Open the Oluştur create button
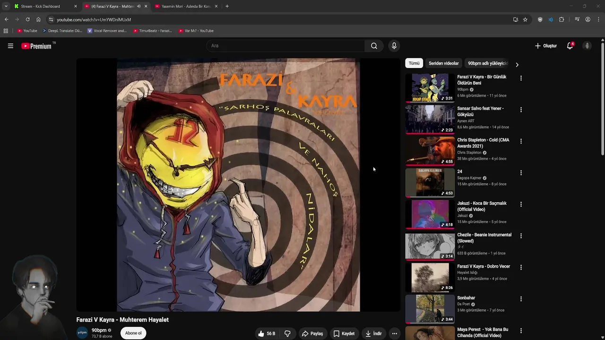605x340 pixels. click(x=546, y=46)
